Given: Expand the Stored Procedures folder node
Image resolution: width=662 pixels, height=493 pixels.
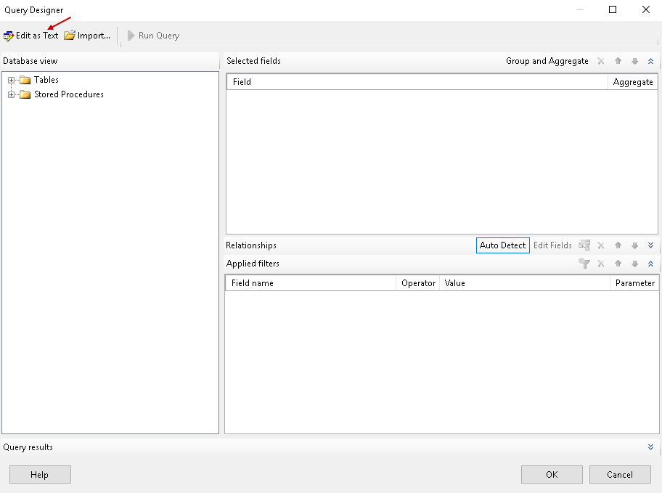Looking at the screenshot, I should coord(11,94).
